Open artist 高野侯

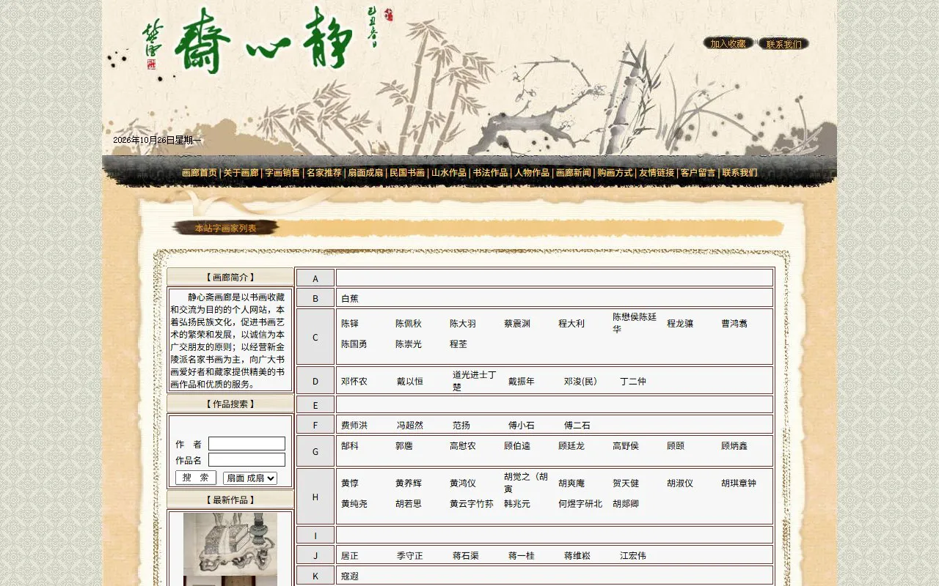[626, 446]
